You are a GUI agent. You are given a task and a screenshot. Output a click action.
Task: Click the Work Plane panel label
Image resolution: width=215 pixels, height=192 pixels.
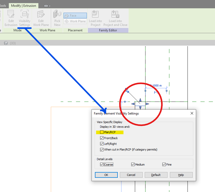tap(47, 30)
